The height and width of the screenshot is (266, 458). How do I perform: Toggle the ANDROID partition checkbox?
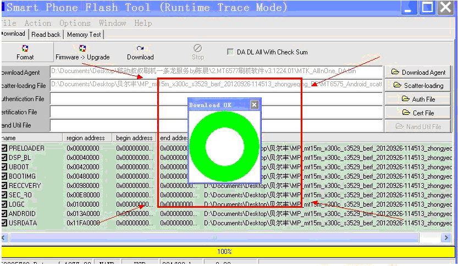4,213
